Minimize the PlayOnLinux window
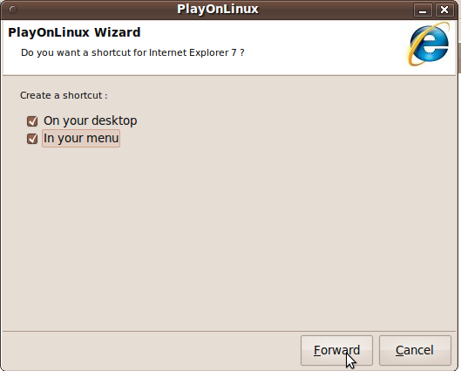 [x=423, y=10]
